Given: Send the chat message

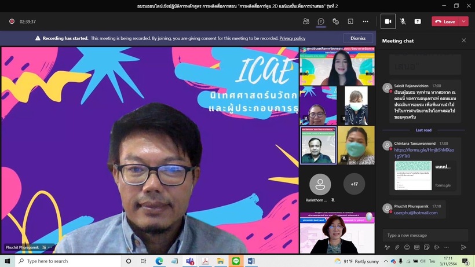Looking at the screenshot, I should (x=463, y=247).
